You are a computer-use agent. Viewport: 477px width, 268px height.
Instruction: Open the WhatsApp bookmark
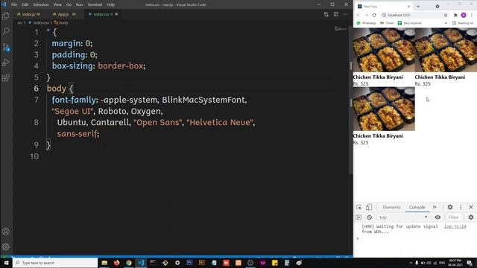pos(366,23)
